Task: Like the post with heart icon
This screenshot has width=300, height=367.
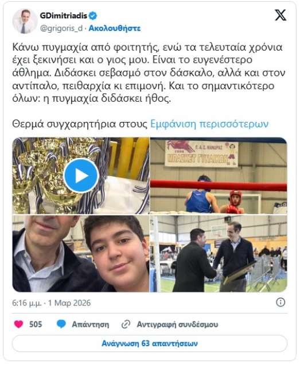Action: tap(19, 324)
